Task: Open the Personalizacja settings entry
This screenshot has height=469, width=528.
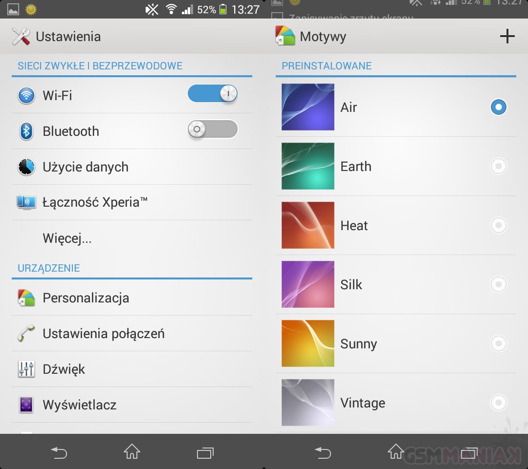Action: (86, 298)
